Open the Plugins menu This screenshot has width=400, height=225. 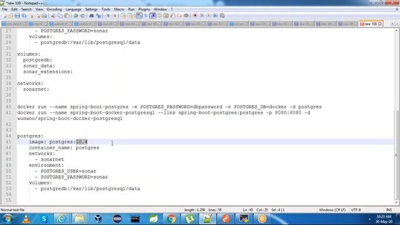(x=144, y=9)
